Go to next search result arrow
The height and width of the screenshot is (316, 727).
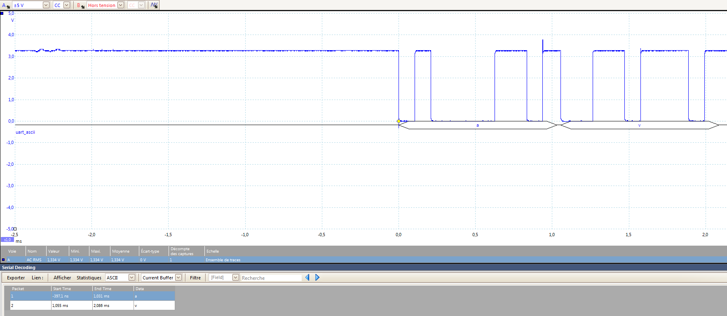click(317, 278)
